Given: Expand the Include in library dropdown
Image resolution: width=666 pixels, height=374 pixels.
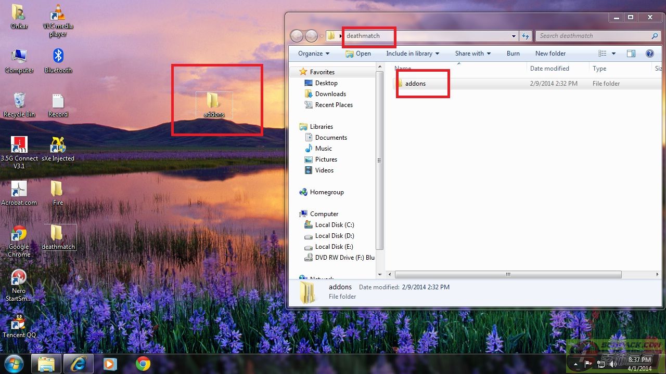Looking at the screenshot, I should (412, 54).
